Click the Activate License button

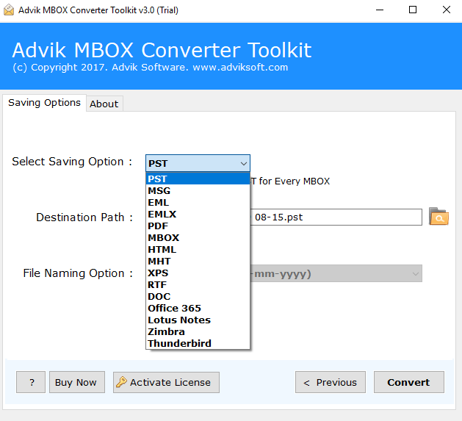166,382
